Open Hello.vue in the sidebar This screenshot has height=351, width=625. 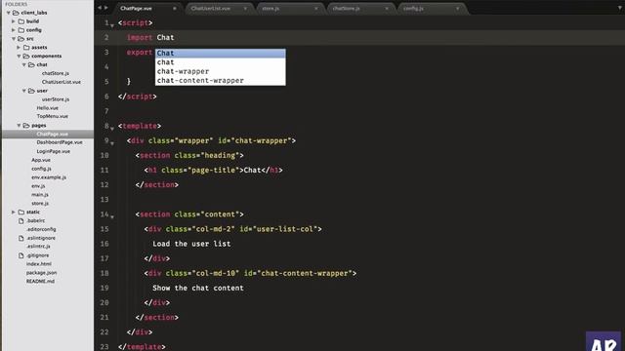48,108
